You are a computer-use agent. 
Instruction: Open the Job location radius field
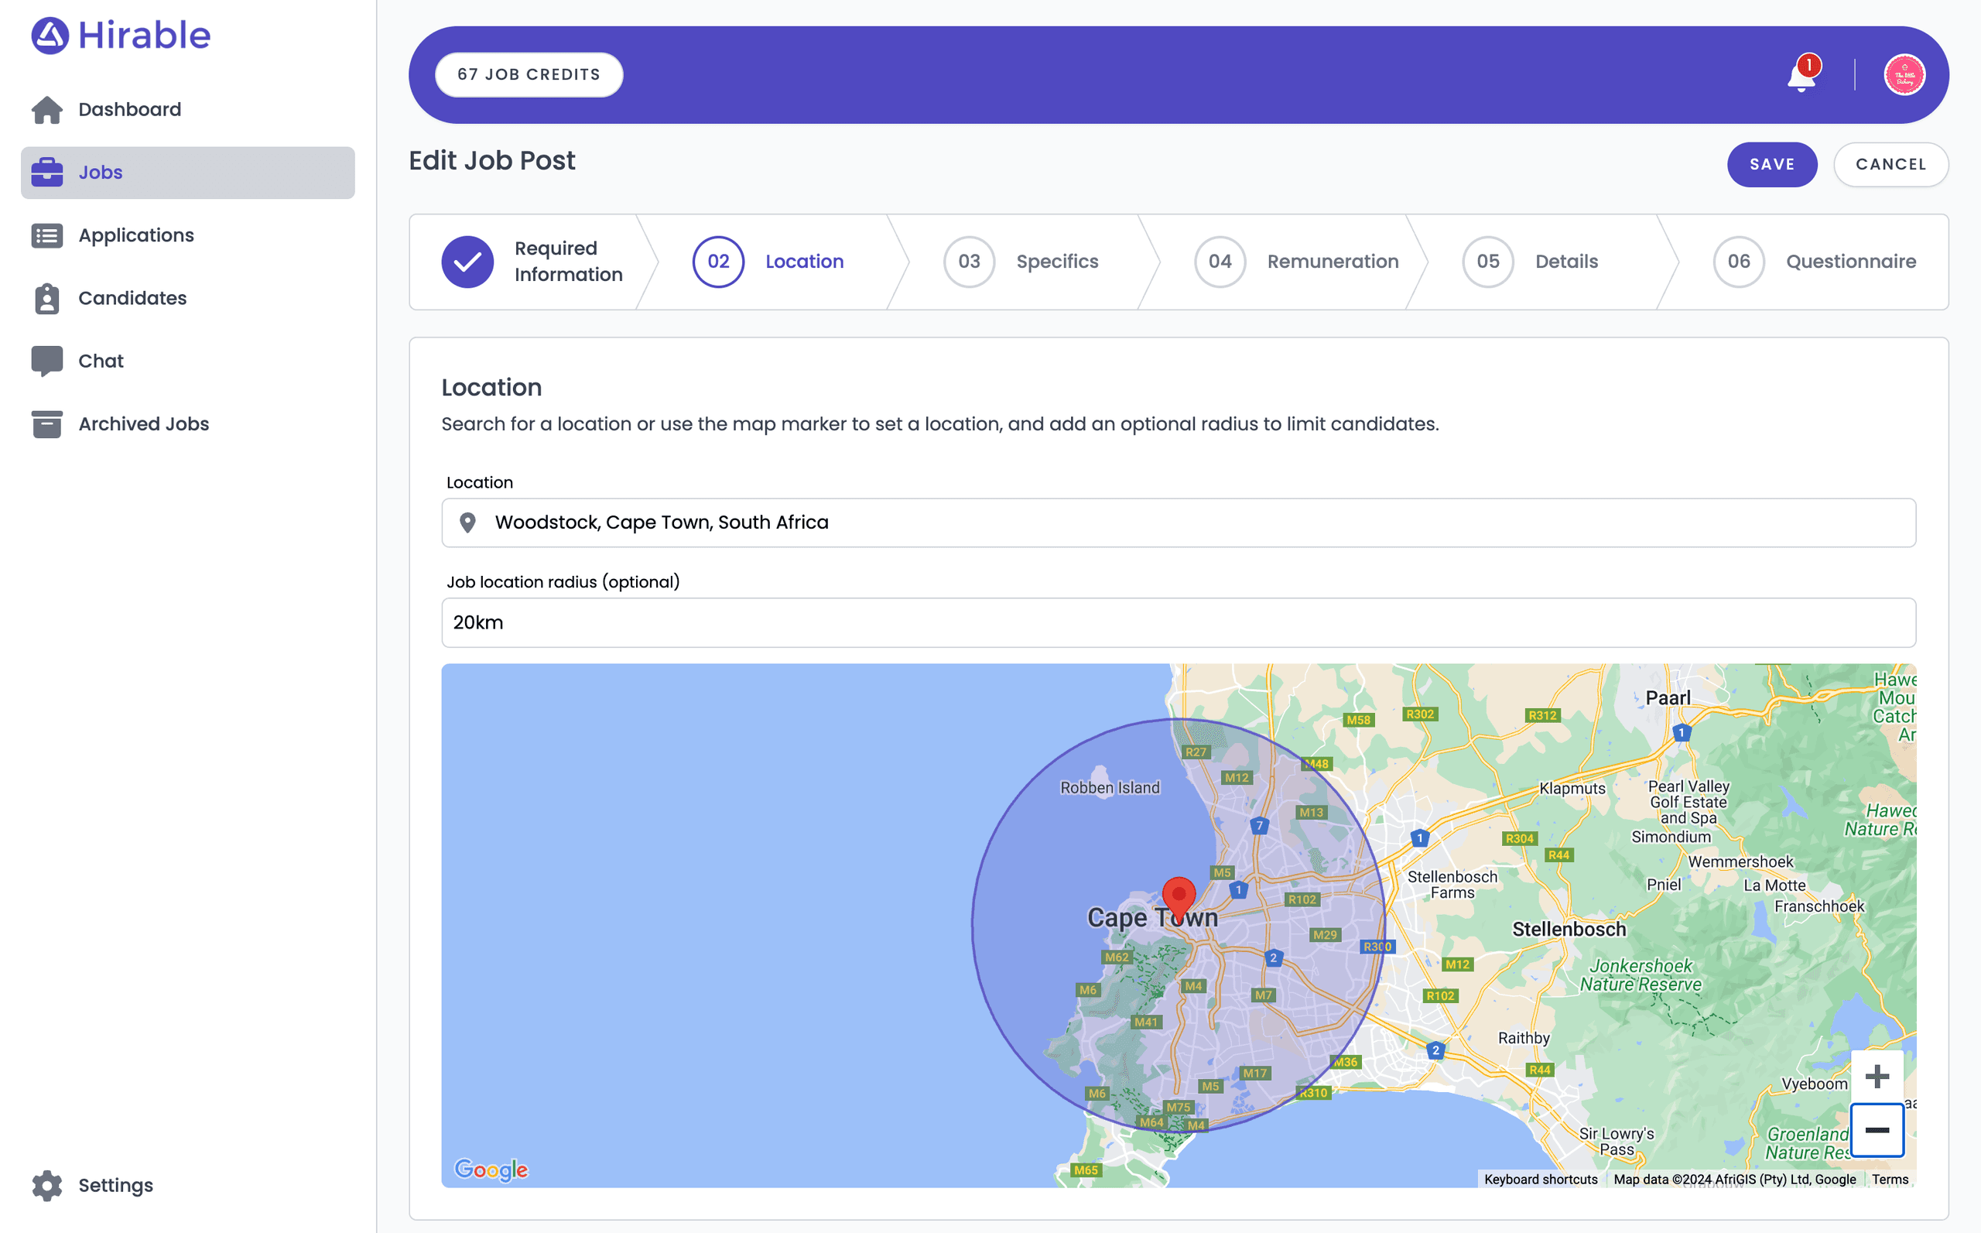(1178, 623)
